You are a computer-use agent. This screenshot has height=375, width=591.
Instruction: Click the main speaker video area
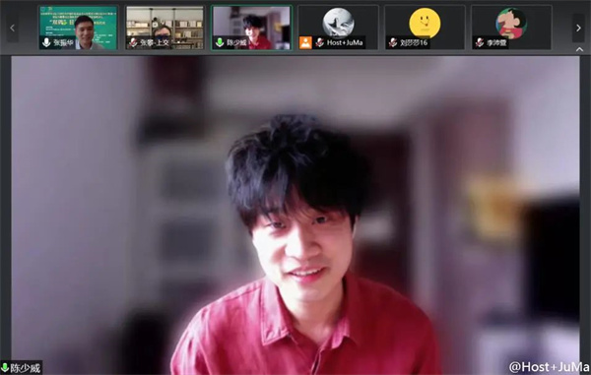coord(295,215)
